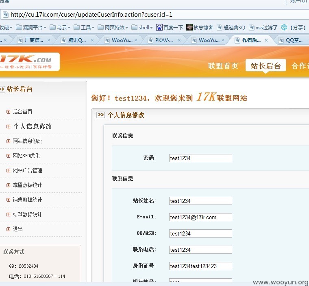This screenshot has height=286, width=309.
Task: Open the xss过滤了 bookmark
Action: (x=263, y=27)
